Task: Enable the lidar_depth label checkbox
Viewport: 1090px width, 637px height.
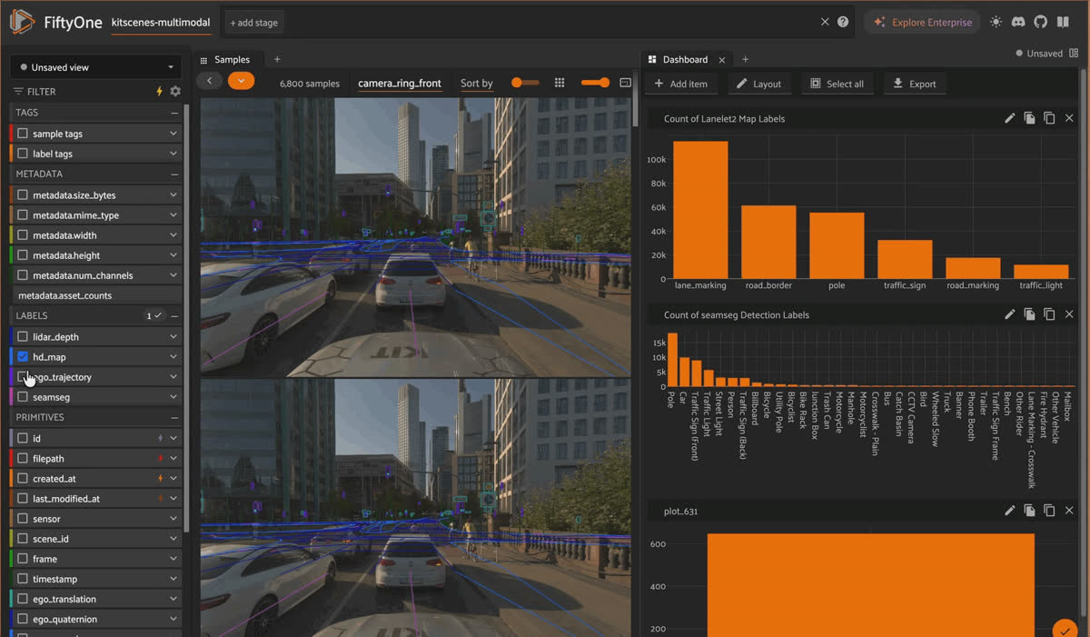Action: tap(23, 337)
